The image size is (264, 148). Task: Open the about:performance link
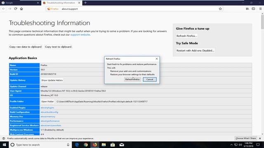50,121
